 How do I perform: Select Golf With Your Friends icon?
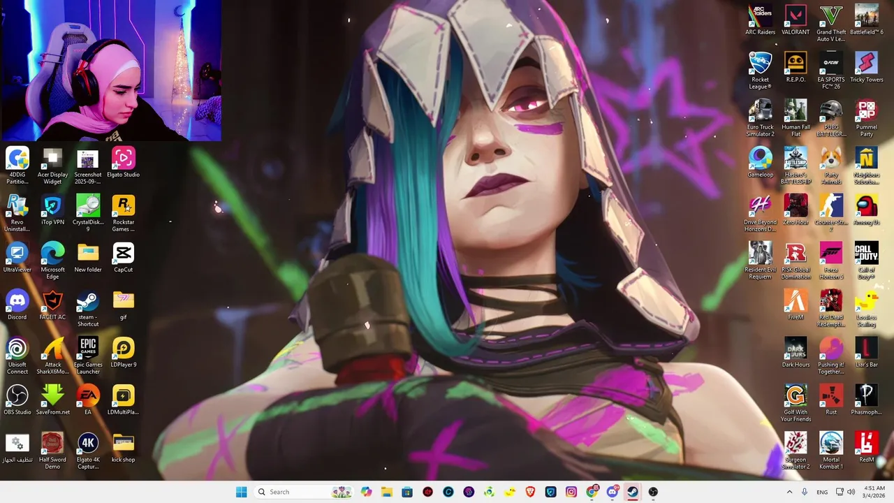click(x=796, y=403)
